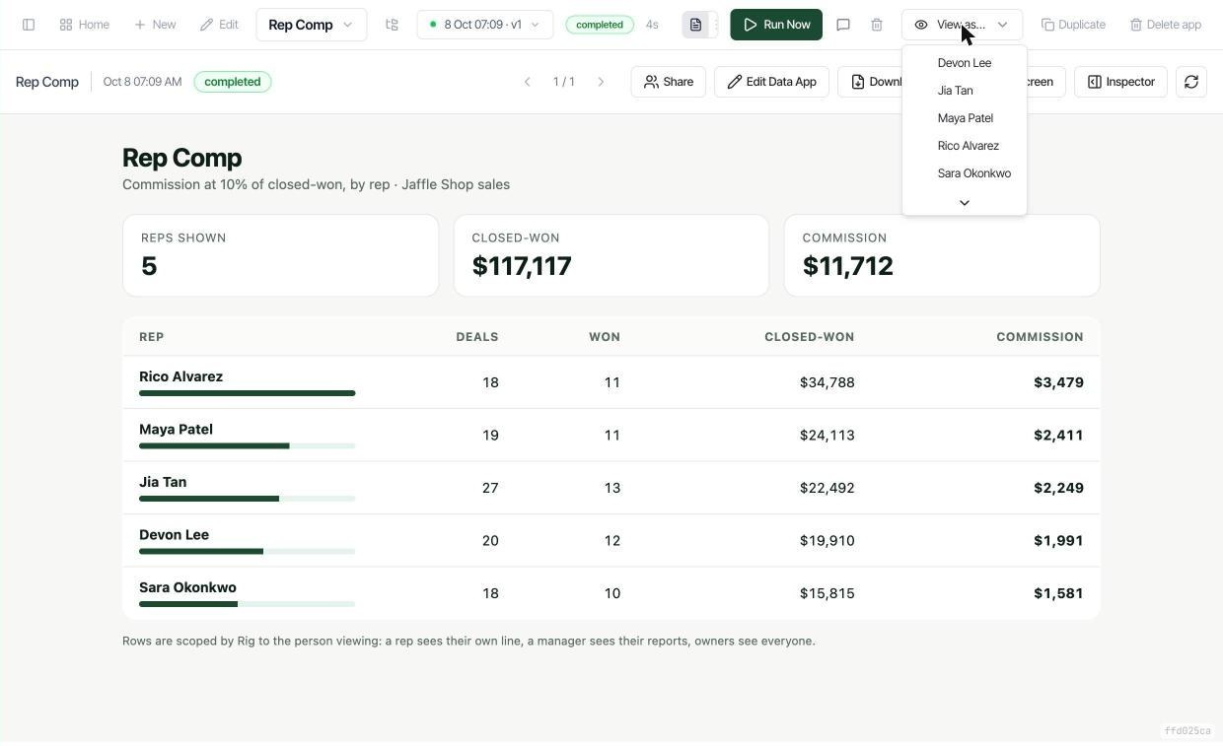Click the DEALS column header
The image size is (1223, 746).
tap(477, 337)
